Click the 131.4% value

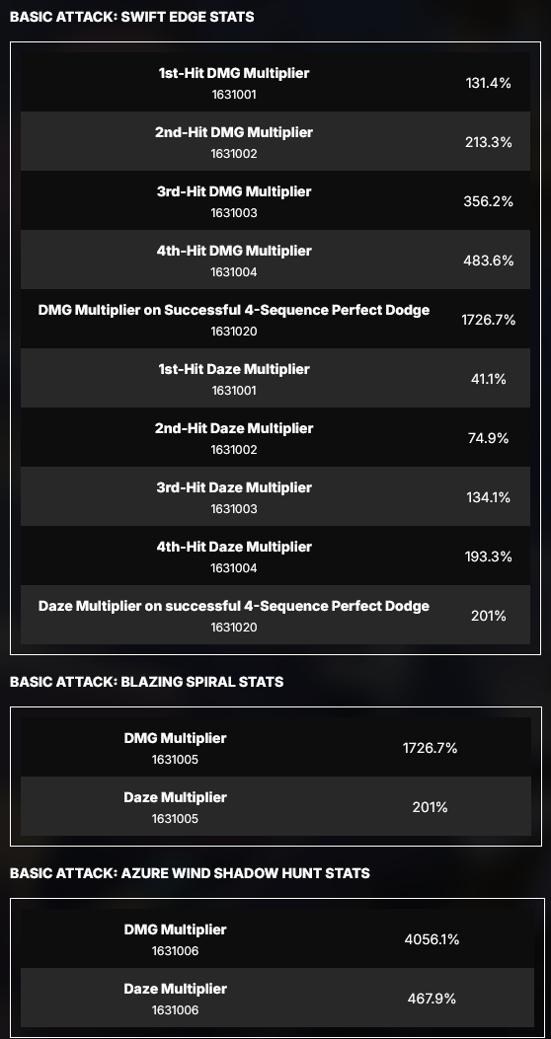click(489, 83)
